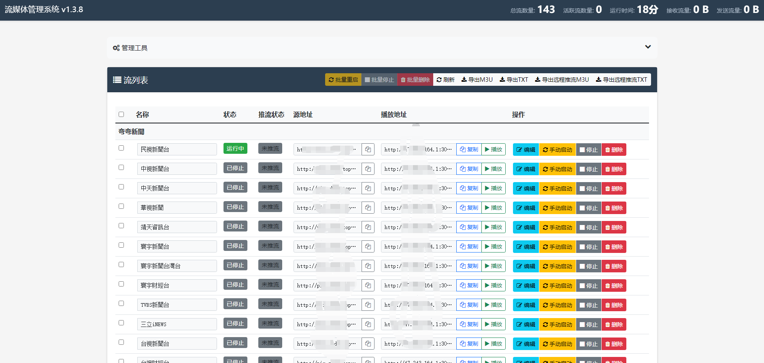Click clipboard icon next to 台視新聞台 source

tap(368, 344)
